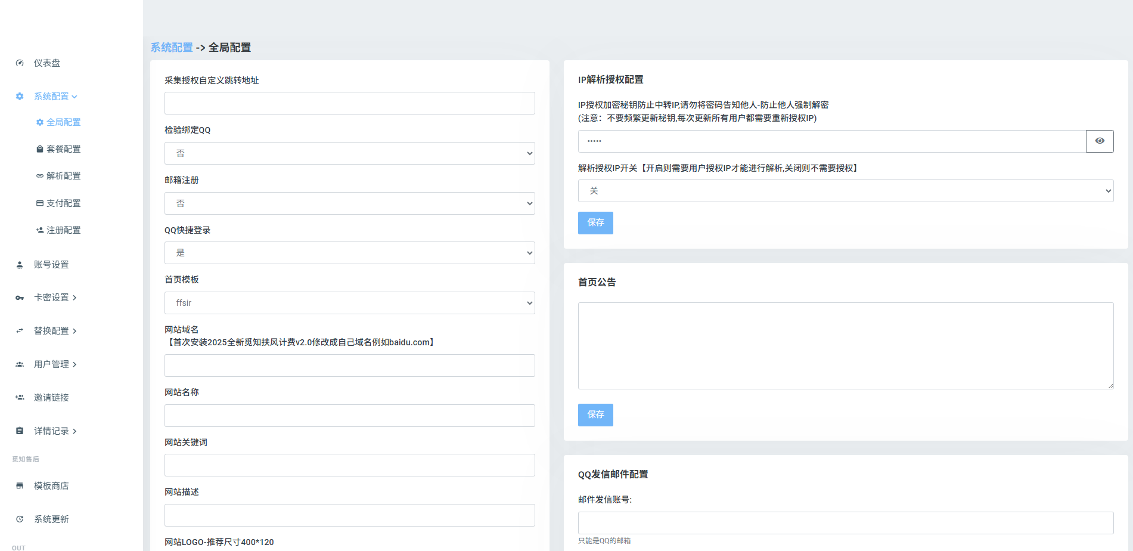Save the IP解析授权配置 settings
Viewport: 1133px width, 551px height.
point(595,223)
